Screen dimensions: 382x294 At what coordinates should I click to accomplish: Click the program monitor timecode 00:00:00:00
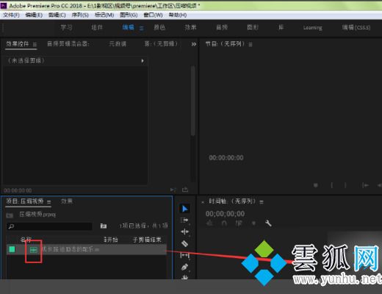pos(226,157)
